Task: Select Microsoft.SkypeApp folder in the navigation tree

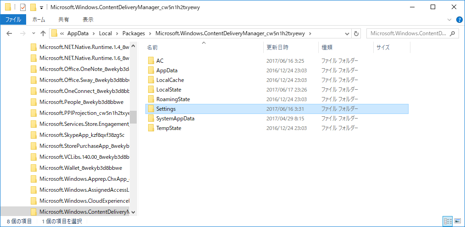Action: click(75, 135)
